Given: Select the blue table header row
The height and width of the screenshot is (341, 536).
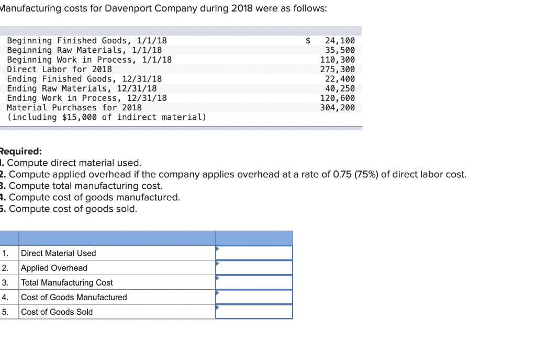Looking at the screenshot, I should (x=147, y=238).
